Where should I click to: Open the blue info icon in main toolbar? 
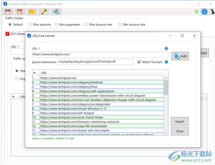click(204, 12)
